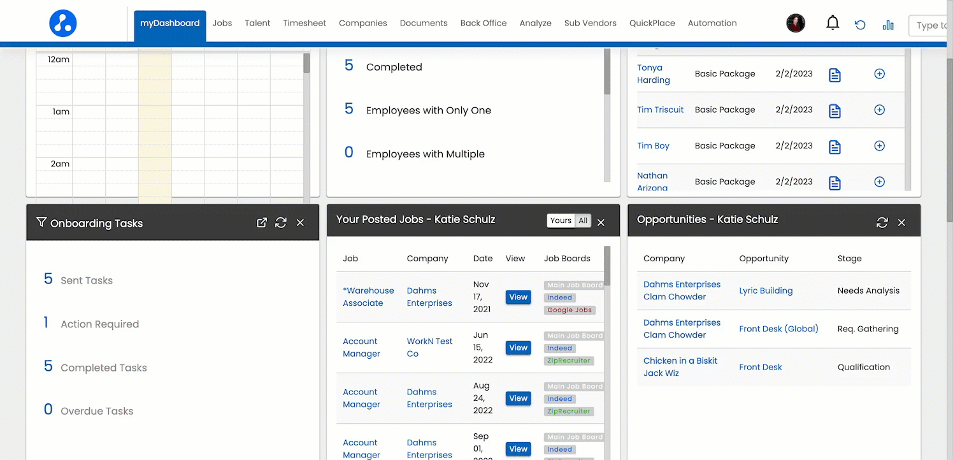Click the Google Jobs board tag
The height and width of the screenshot is (460, 953).
click(570, 310)
